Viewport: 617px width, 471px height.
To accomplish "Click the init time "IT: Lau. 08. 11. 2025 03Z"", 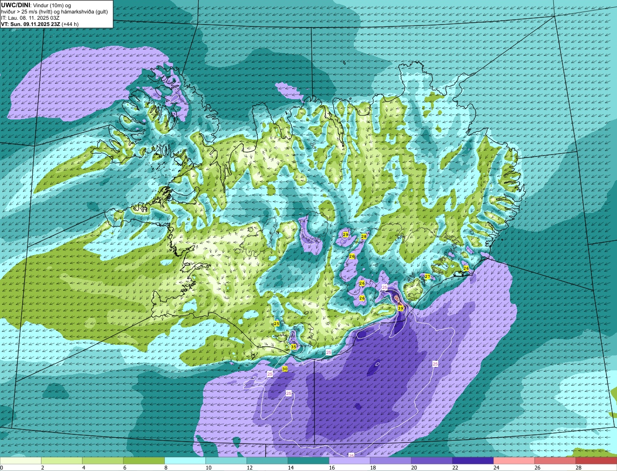I will point(30,17).
